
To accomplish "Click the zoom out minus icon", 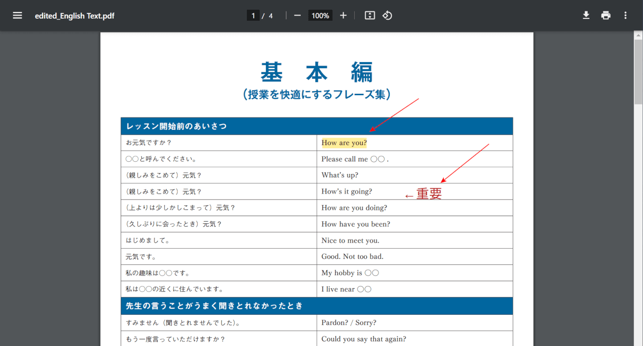I will (x=297, y=15).
